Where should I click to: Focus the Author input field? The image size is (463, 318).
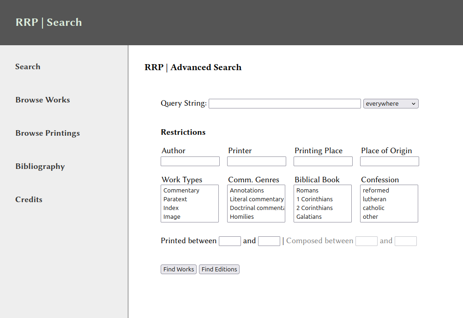(x=190, y=162)
